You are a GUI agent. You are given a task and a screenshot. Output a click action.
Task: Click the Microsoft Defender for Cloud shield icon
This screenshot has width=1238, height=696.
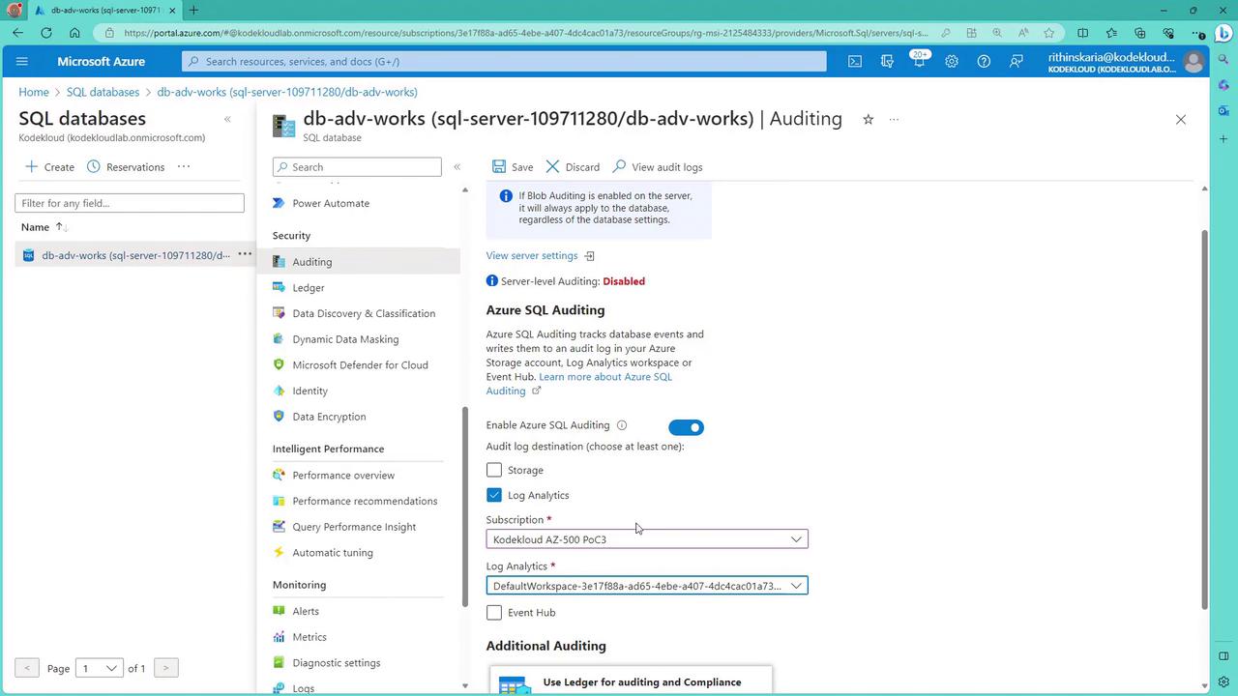click(279, 365)
